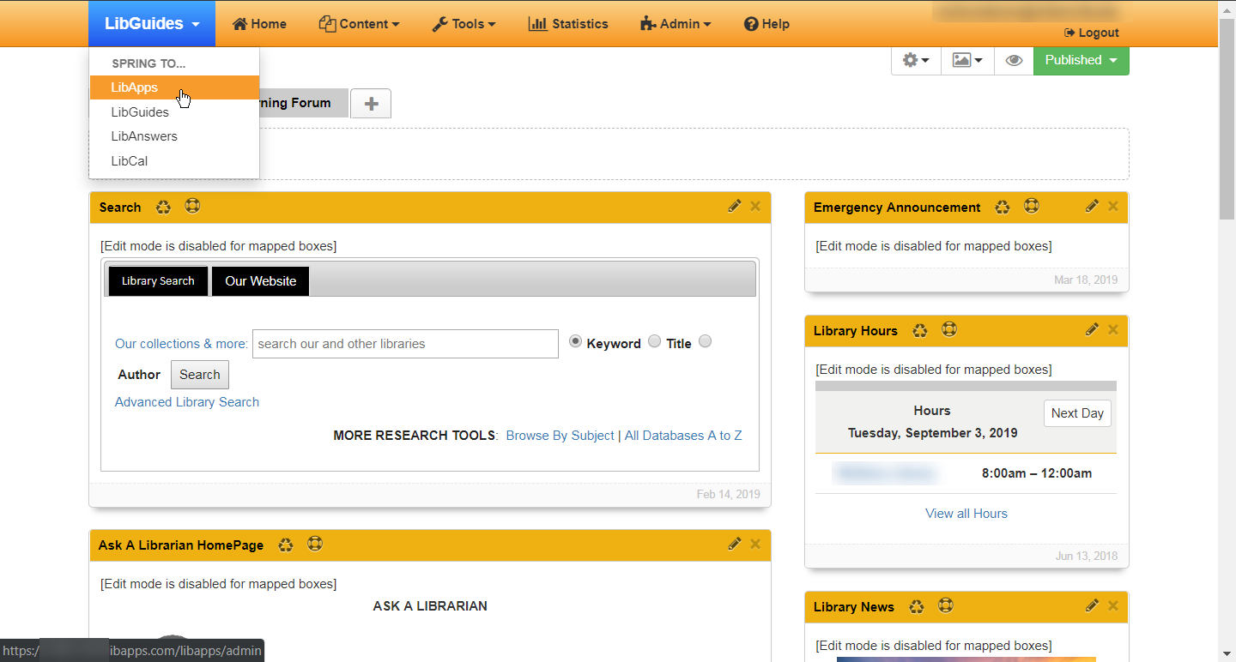
Task: Choose LibAnswers from the Spring To menu
Action: (144, 136)
